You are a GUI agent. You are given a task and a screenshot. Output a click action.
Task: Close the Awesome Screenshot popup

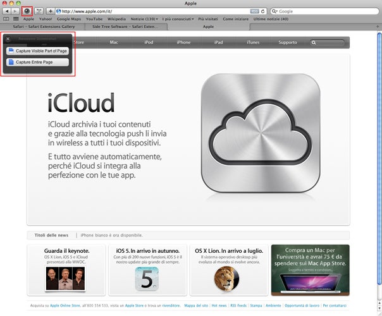(8, 39)
